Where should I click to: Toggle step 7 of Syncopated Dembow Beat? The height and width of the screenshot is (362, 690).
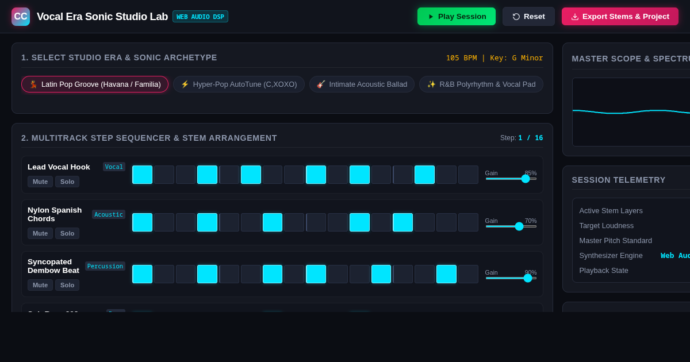click(x=273, y=274)
